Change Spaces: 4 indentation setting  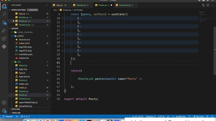[x=151, y=117]
